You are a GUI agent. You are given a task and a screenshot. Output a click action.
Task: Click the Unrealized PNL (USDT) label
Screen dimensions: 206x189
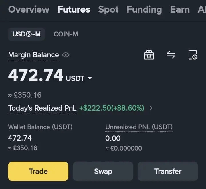tap(139, 127)
